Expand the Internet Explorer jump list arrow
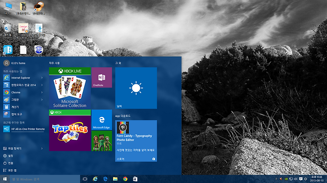Viewport: 327px width, 183px height. tap(42, 78)
